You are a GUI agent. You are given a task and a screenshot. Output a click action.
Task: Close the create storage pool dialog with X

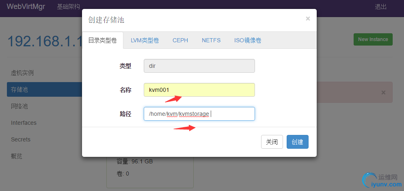[308, 18]
